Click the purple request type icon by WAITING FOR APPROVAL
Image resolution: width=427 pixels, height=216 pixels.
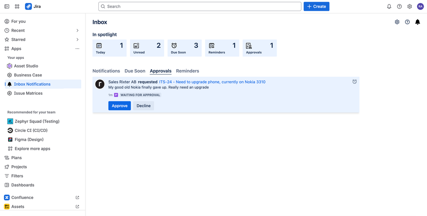tap(116, 95)
